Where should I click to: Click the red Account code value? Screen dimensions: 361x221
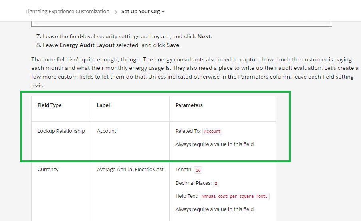pos(212,131)
